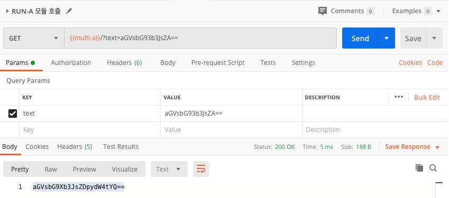Click the Examples label
The image size is (449, 198).
[407, 11]
